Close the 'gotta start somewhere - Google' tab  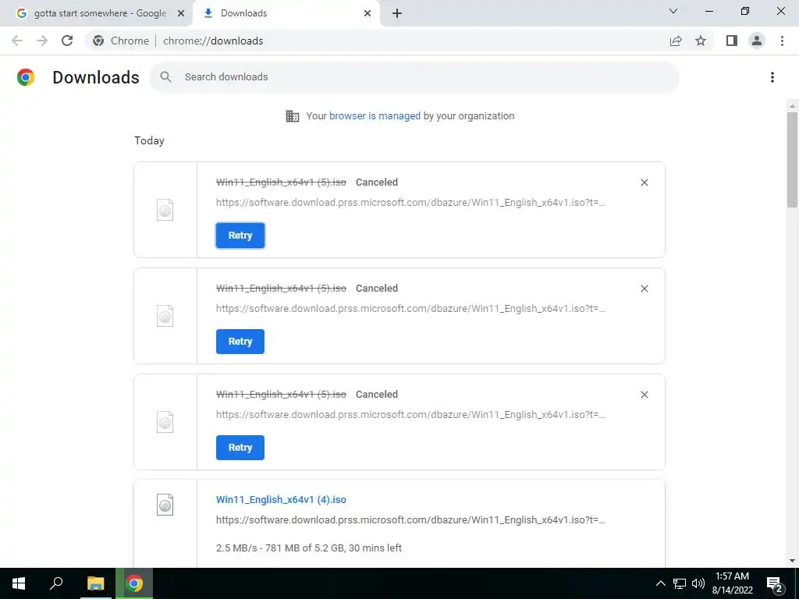(x=180, y=13)
